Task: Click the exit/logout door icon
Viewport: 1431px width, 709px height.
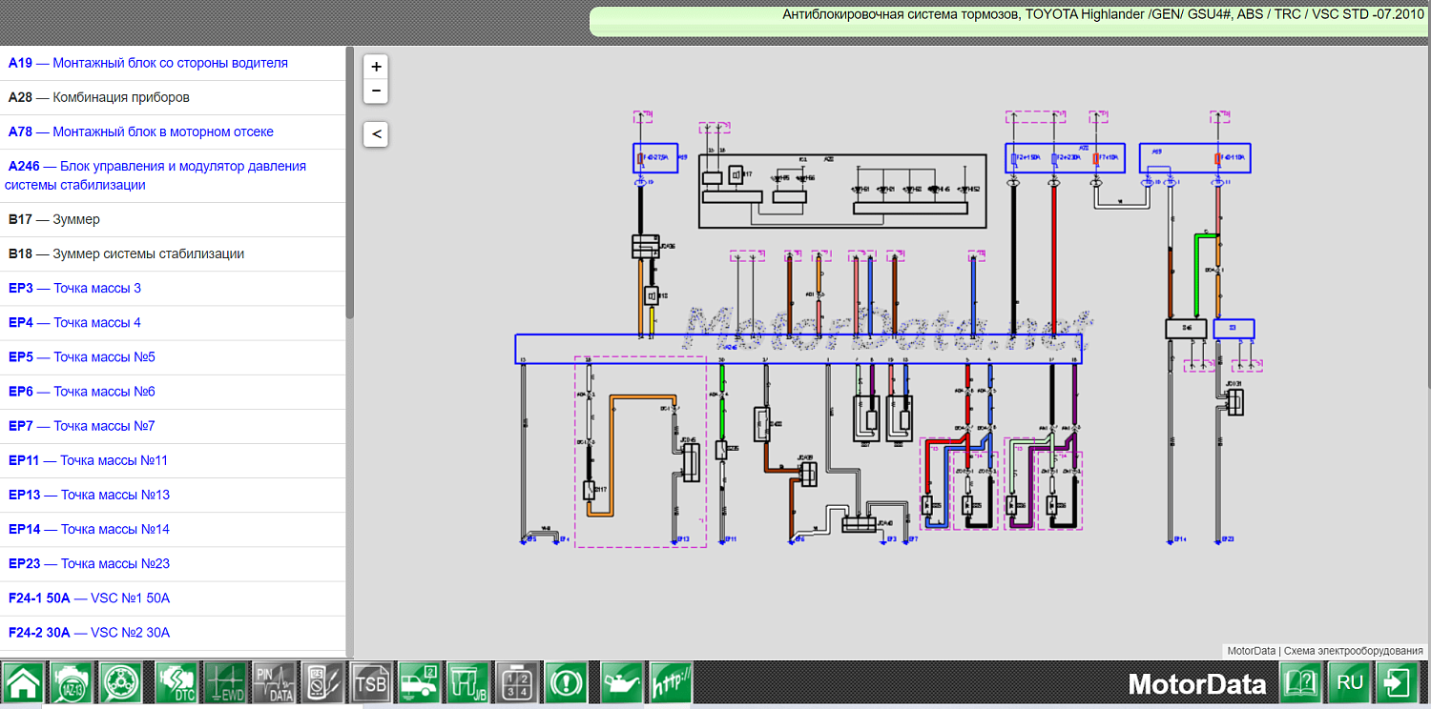Action: coord(1399,683)
